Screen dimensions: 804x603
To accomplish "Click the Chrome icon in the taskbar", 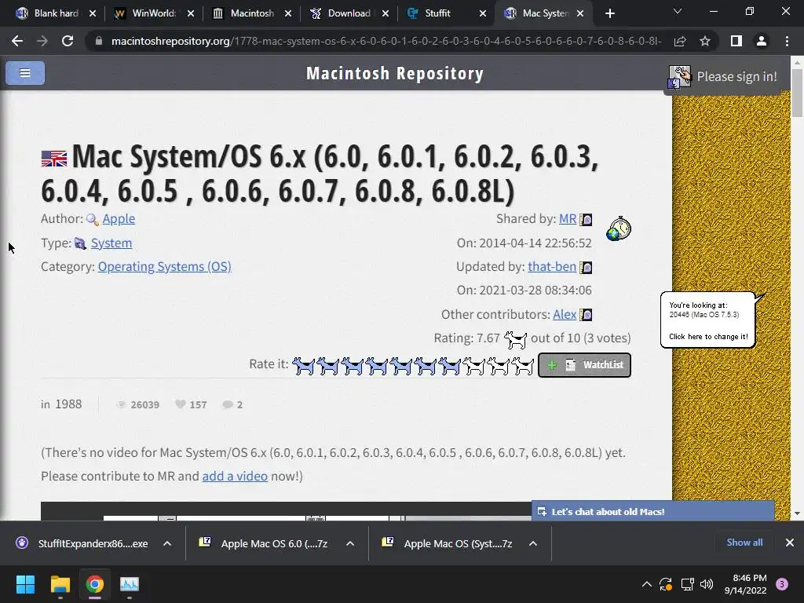I will click(x=94, y=584).
